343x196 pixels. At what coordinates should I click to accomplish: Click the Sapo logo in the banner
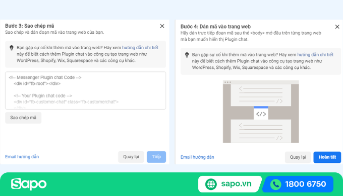pos(29,184)
